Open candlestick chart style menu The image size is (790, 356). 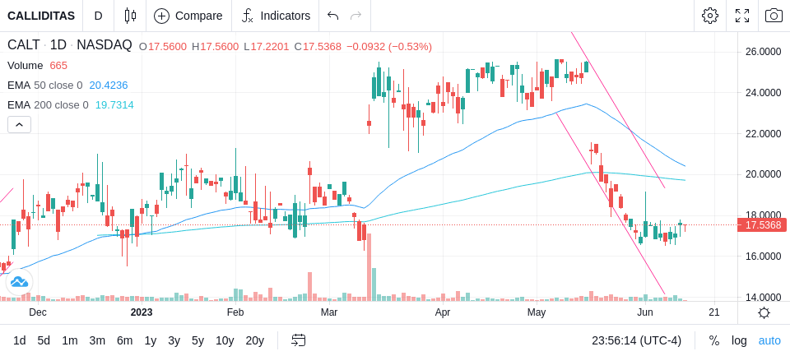click(x=130, y=16)
